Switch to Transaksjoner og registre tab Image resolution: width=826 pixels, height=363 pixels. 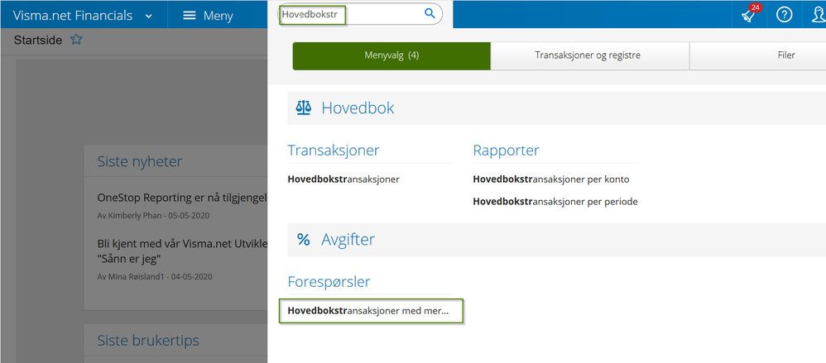point(589,55)
